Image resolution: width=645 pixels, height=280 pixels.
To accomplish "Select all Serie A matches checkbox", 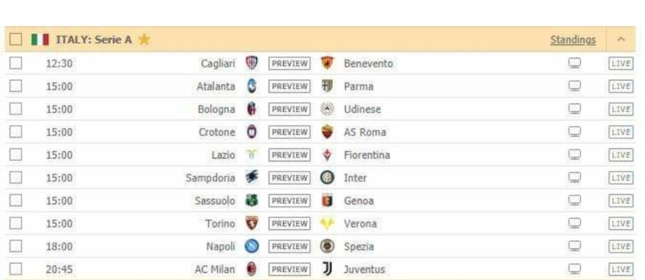I will 15,39.
